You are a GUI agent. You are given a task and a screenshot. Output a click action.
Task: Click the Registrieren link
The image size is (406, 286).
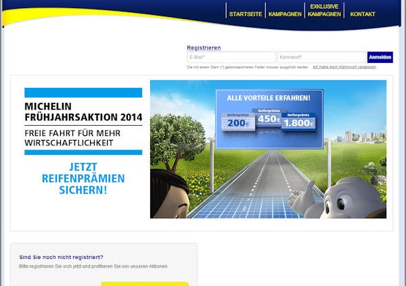[x=204, y=47]
